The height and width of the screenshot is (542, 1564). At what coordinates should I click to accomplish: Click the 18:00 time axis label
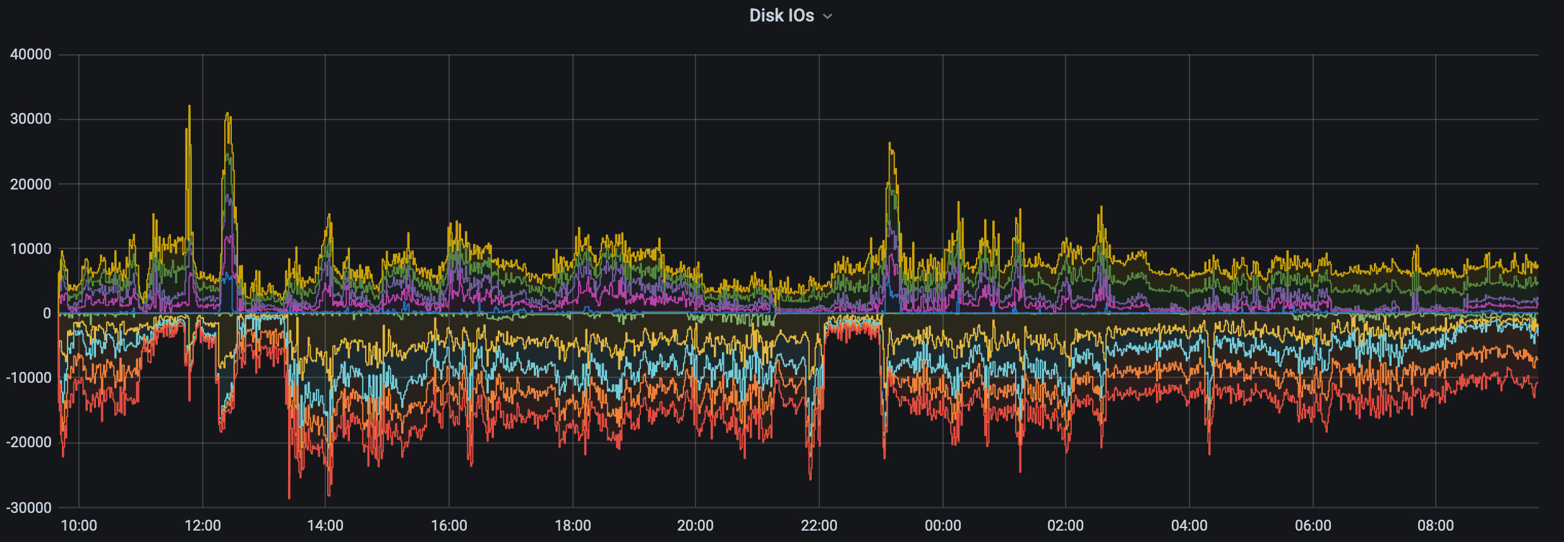(x=573, y=526)
